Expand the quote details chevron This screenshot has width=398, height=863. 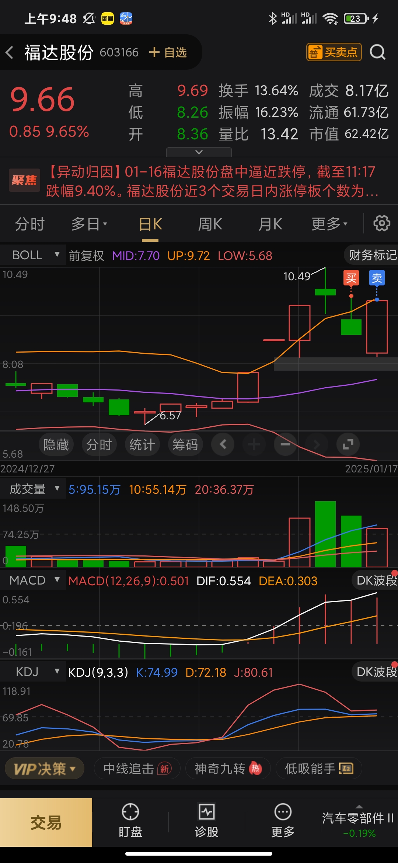coord(199,152)
